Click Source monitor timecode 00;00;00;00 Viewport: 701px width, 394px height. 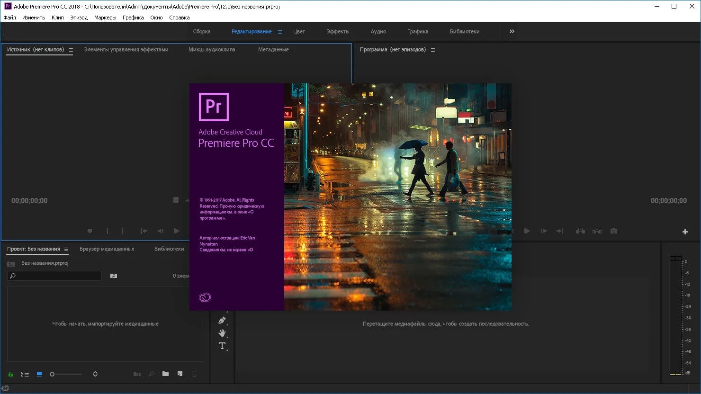[x=29, y=201]
